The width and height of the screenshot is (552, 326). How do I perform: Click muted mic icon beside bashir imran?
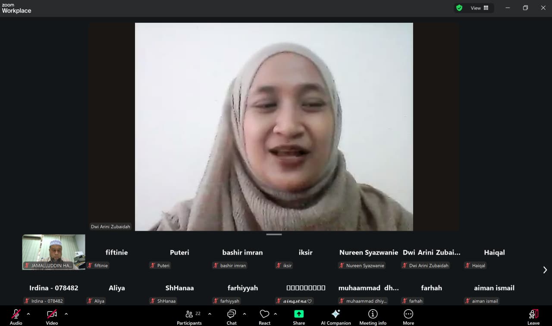(216, 266)
